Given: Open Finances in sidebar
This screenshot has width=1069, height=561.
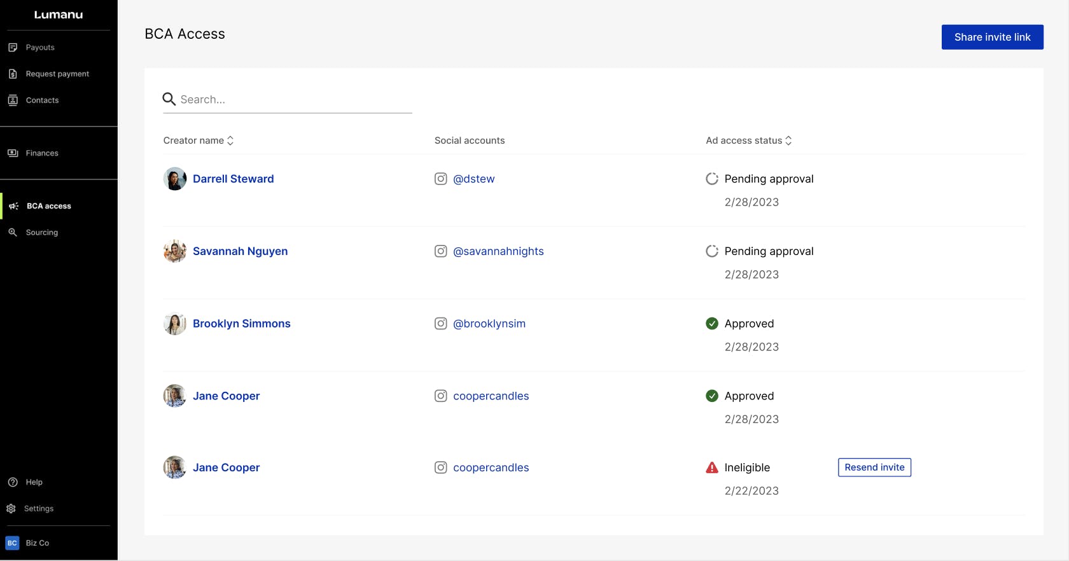Looking at the screenshot, I should [42, 153].
